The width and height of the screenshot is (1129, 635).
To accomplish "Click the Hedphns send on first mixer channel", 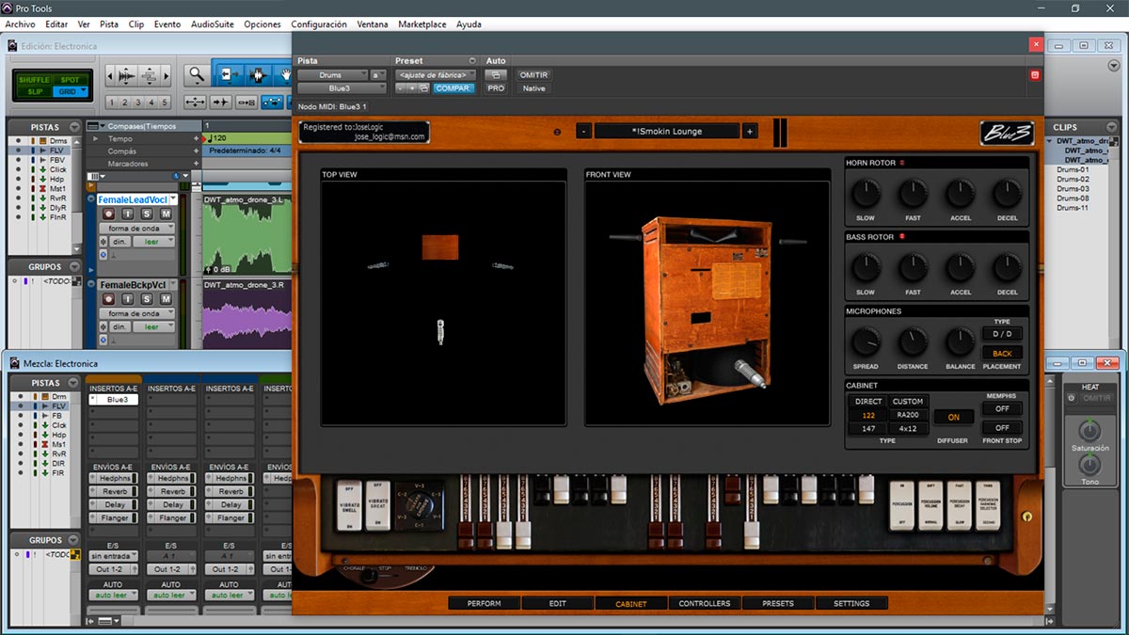I will (114, 479).
